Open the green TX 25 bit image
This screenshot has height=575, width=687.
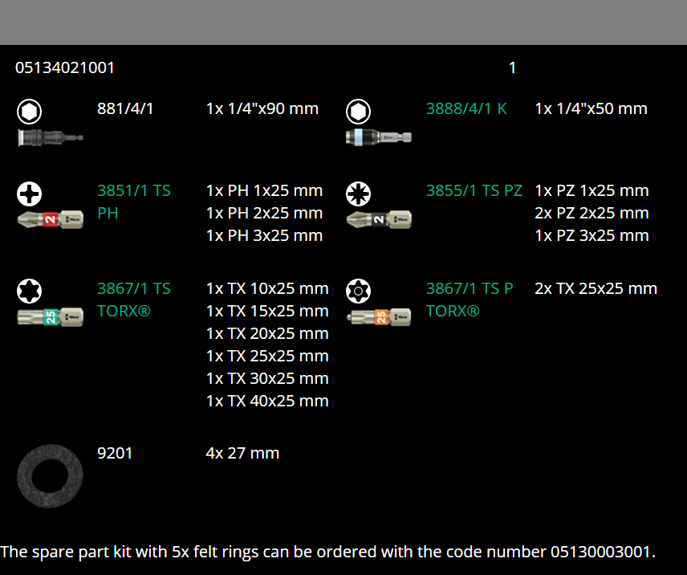click(50, 316)
